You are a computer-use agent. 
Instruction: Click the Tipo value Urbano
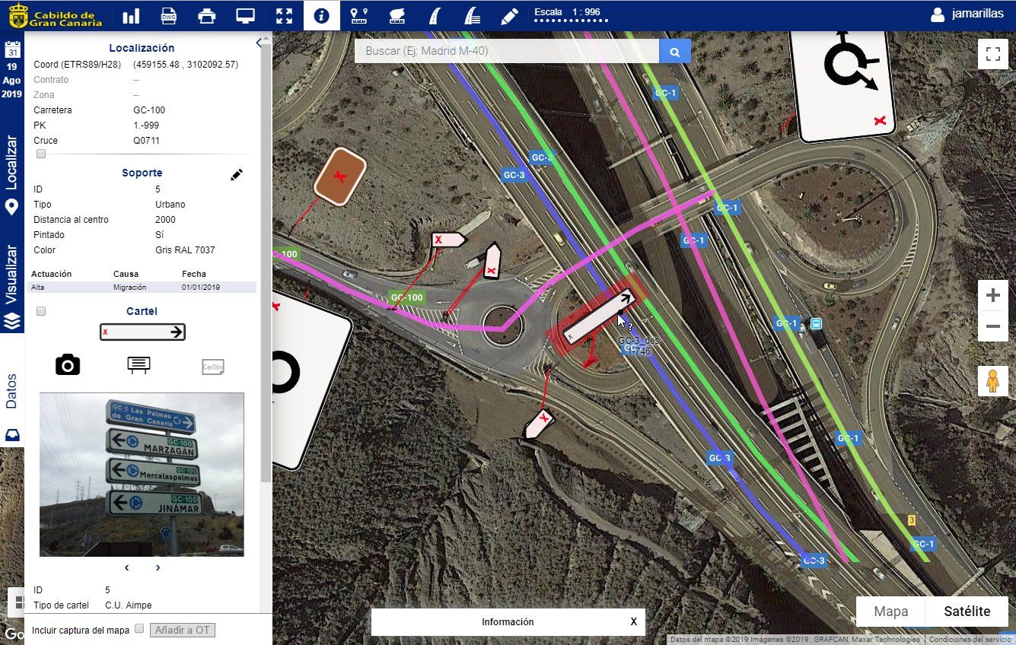(170, 205)
